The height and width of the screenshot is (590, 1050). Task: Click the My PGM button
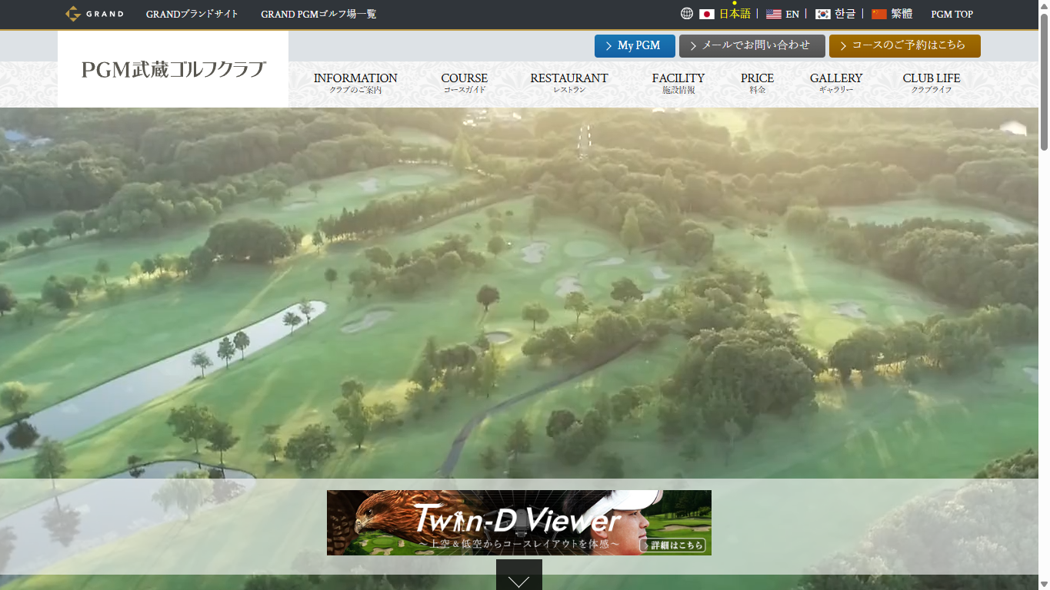click(635, 46)
